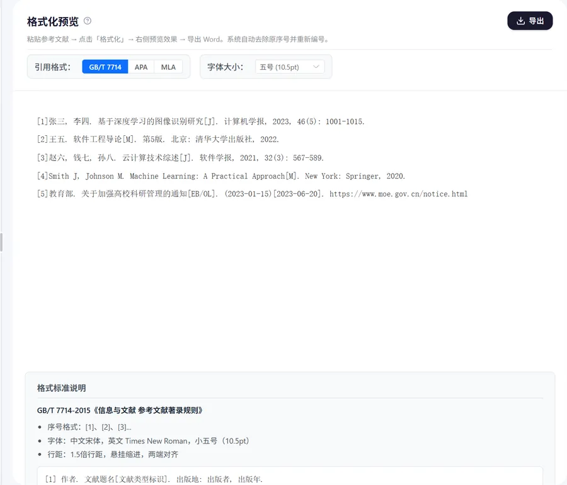Click reference [3] 云计算技术综述 entry

point(180,158)
